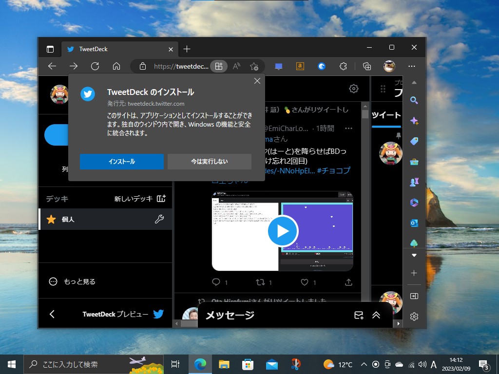
Task: Open the 新しいデッキ (new deck) icon
Action: [x=161, y=199]
